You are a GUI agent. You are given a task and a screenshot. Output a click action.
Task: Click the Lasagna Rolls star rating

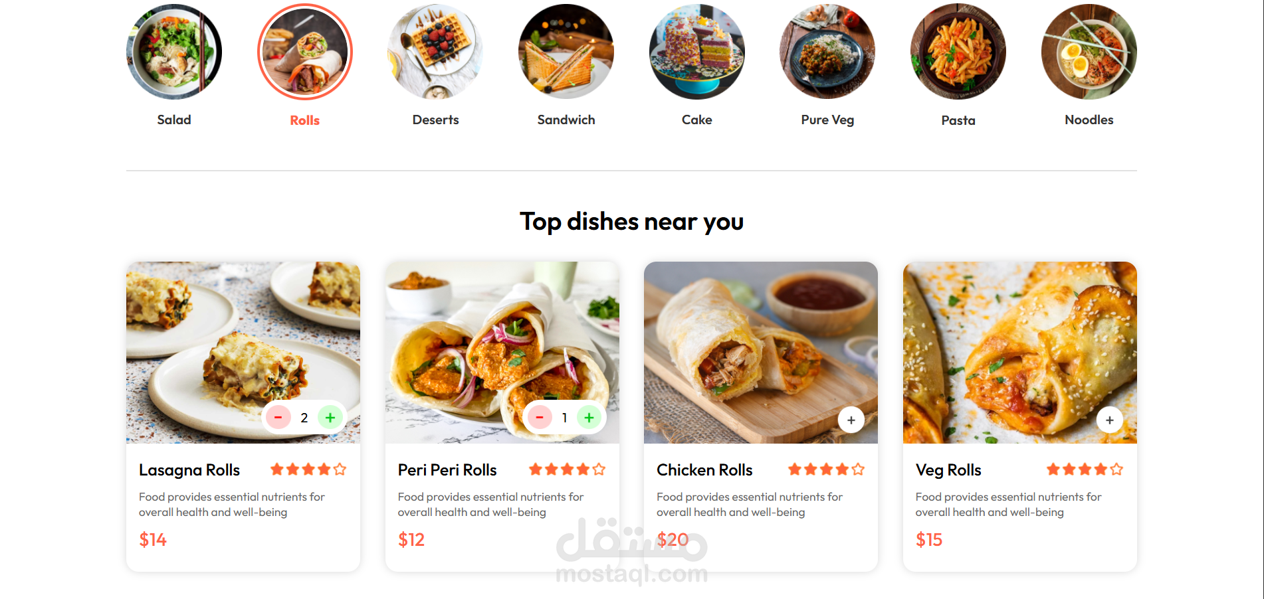(x=308, y=470)
